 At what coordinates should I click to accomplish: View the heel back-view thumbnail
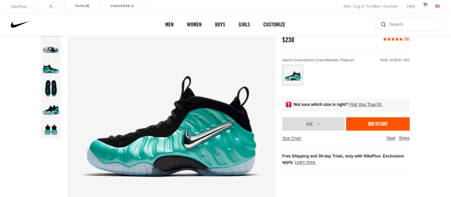[x=51, y=129]
